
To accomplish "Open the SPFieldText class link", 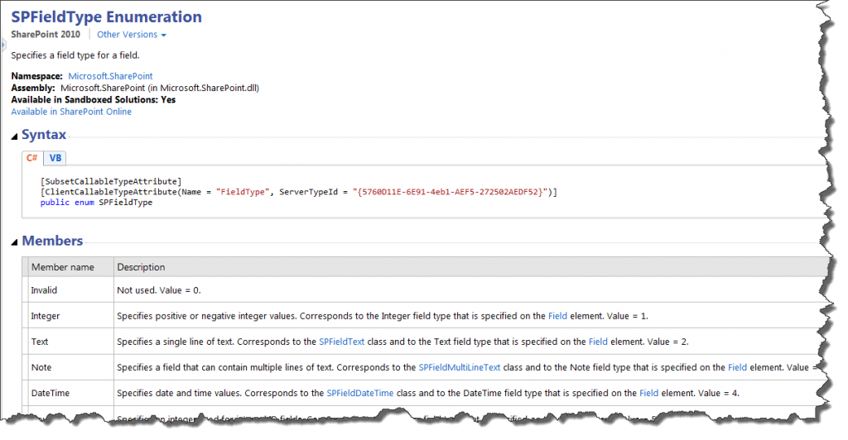I will 341,342.
